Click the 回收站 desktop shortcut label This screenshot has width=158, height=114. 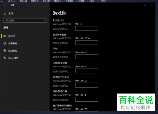[103, 1]
